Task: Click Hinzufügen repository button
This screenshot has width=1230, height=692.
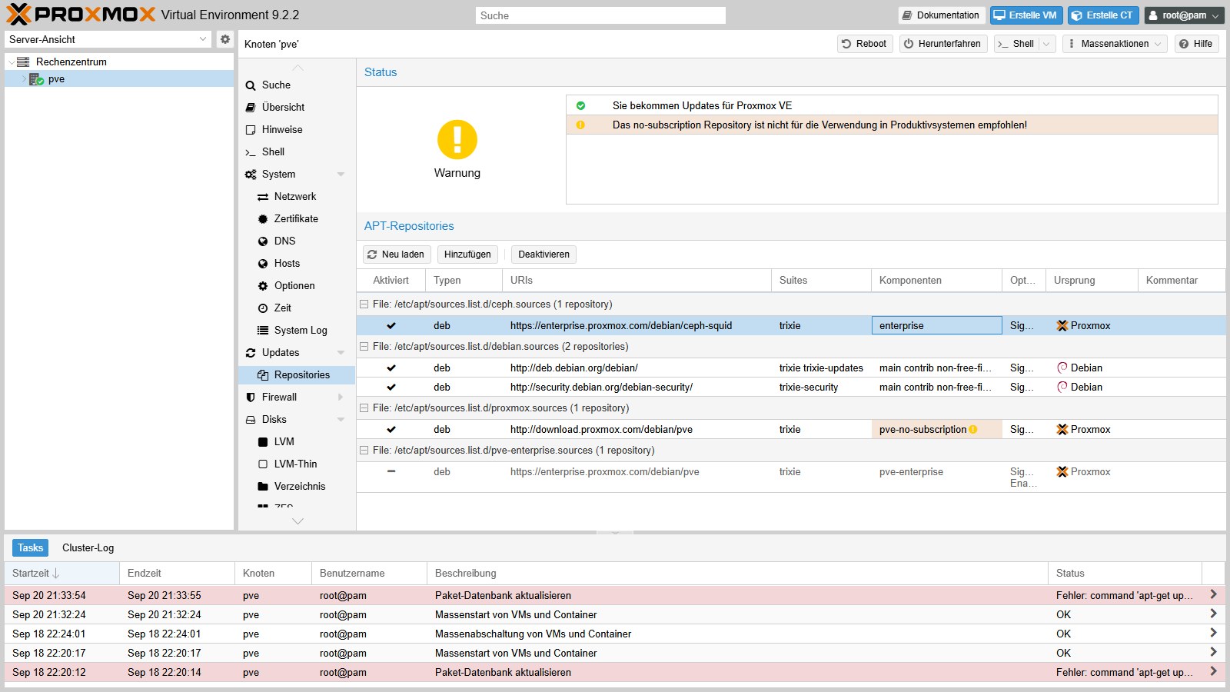Action: click(467, 255)
